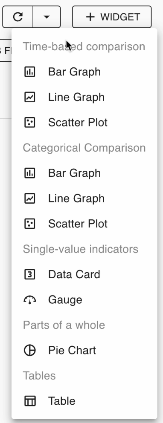Add a Gauge widget

click(84, 300)
